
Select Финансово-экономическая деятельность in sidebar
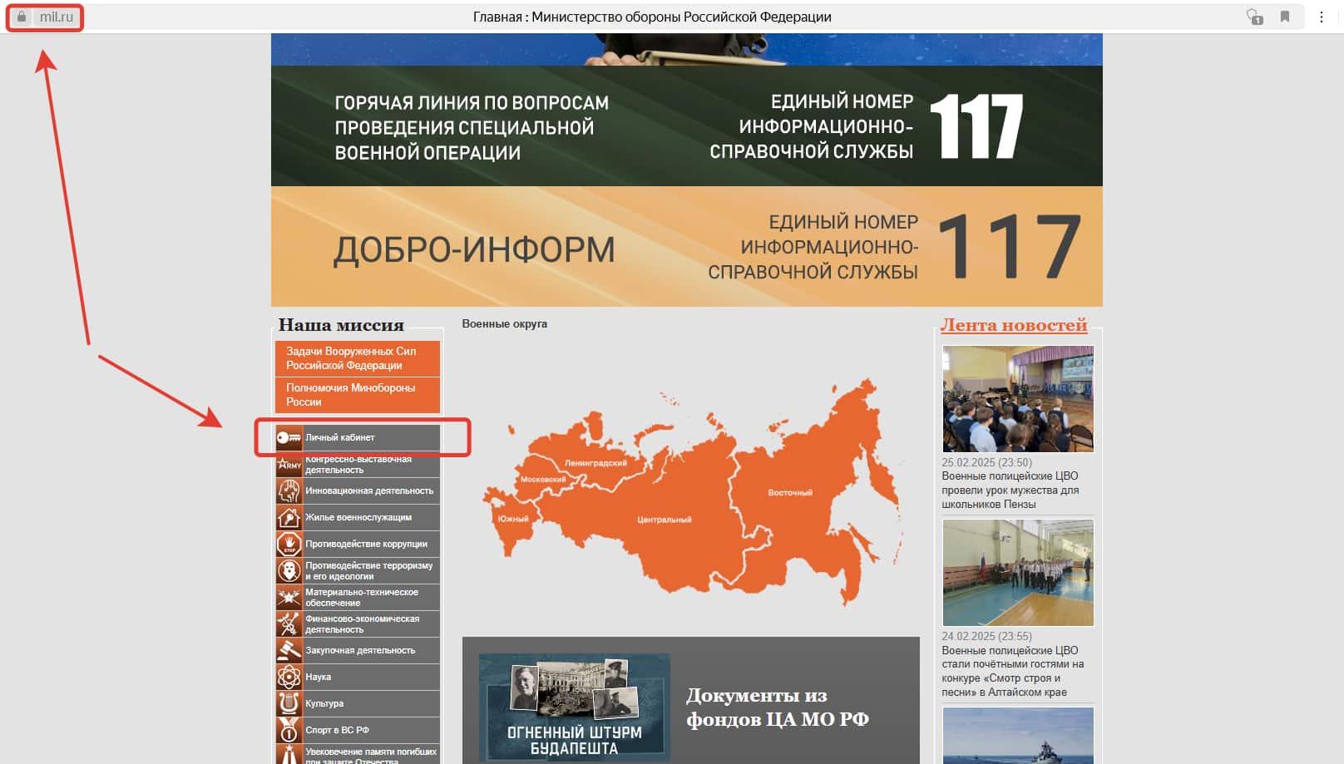(362, 624)
